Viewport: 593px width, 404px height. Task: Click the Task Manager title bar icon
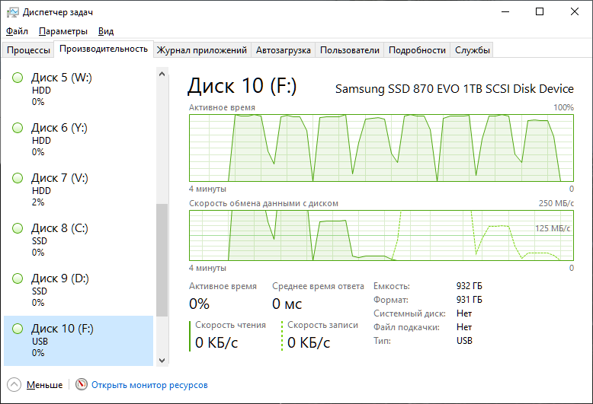click(12, 12)
